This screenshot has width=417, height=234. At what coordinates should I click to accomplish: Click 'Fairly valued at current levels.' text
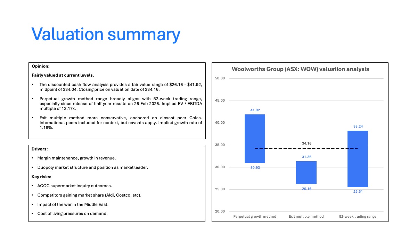pos(63,75)
